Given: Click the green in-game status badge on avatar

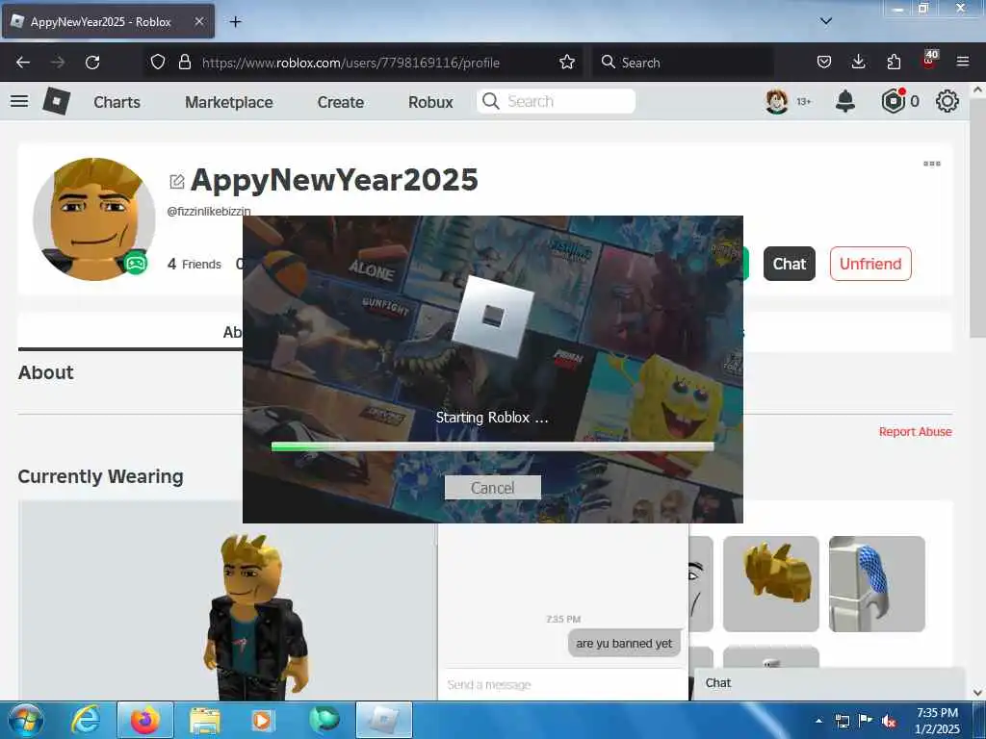Looking at the screenshot, I should coord(135,262).
